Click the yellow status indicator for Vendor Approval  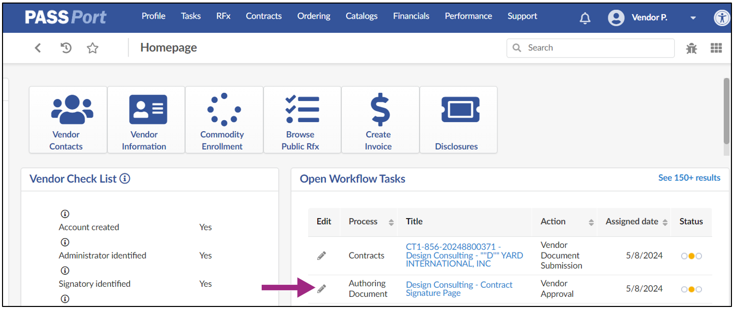click(x=691, y=289)
